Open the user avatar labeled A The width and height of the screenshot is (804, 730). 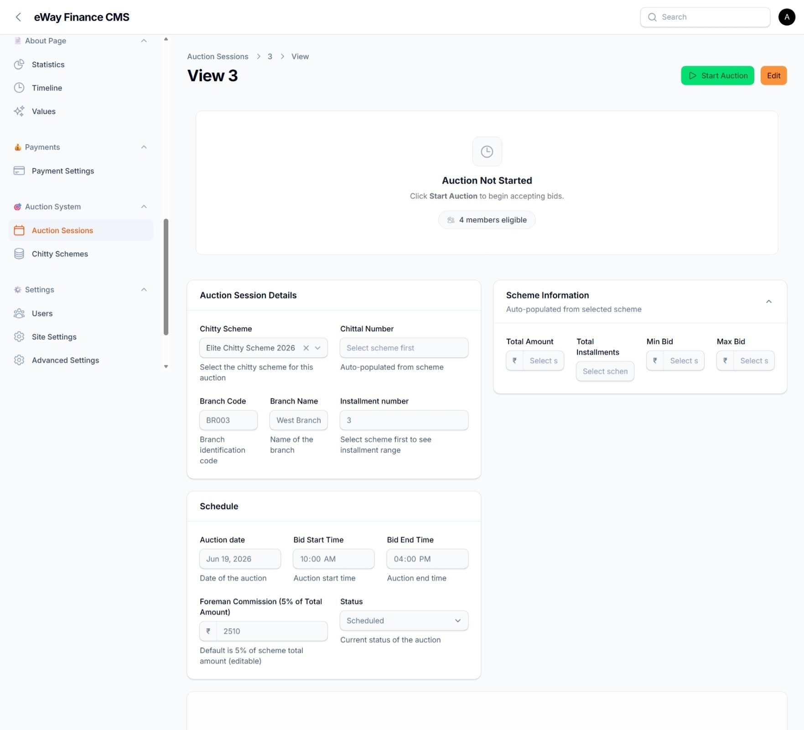pos(787,17)
